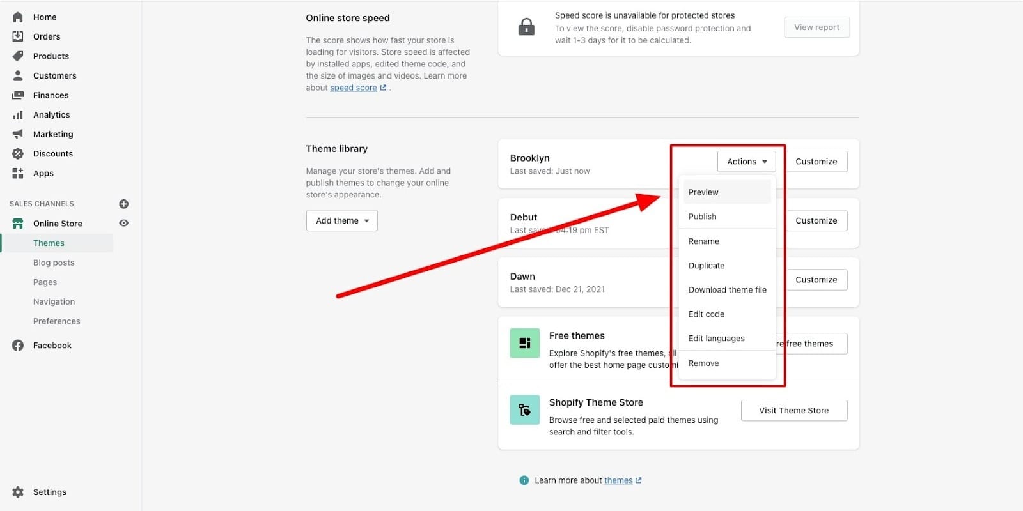Go to Analytics page
This screenshot has width=1023, height=511.
tap(52, 115)
